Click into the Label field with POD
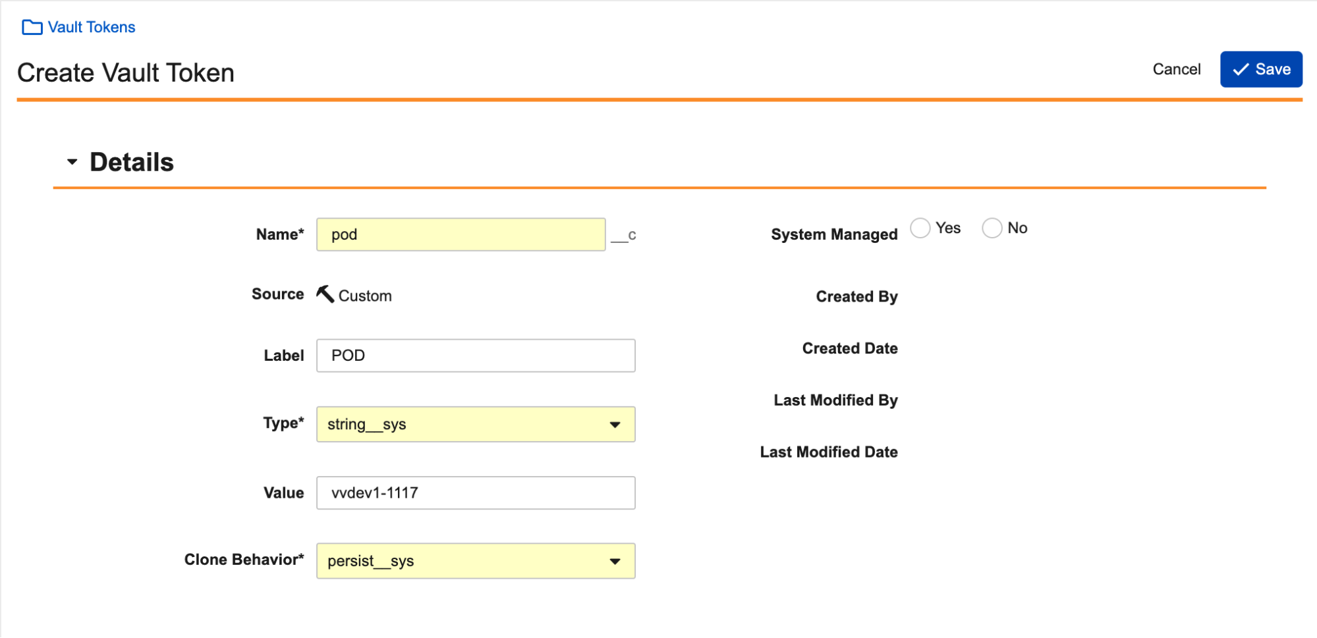Screen dimensions: 1317x638 click(475, 356)
